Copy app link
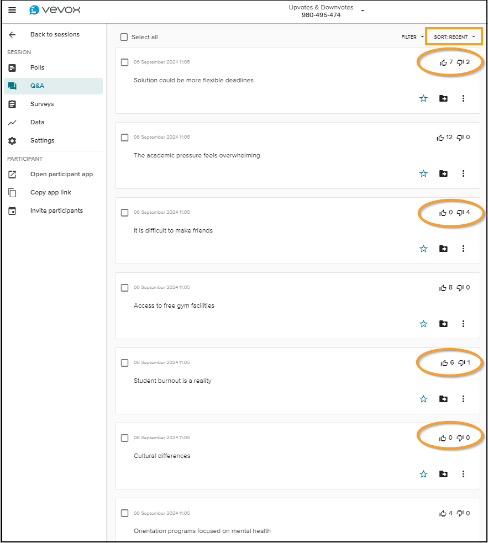The image size is (488, 543). click(x=54, y=193)
